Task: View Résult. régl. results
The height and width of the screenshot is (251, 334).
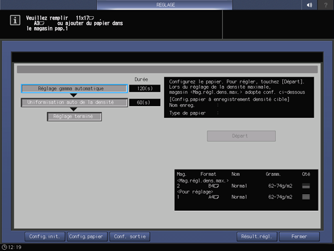Action: tap(256, 237)
